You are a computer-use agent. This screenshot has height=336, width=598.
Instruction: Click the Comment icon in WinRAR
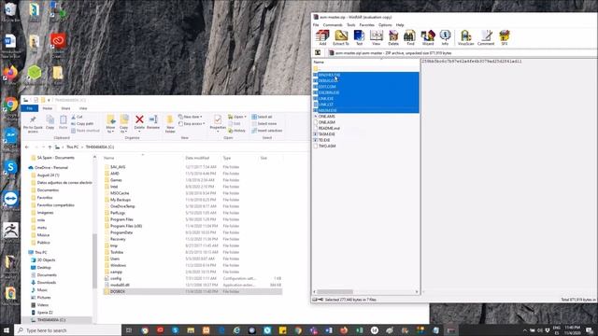coord(486,37)
